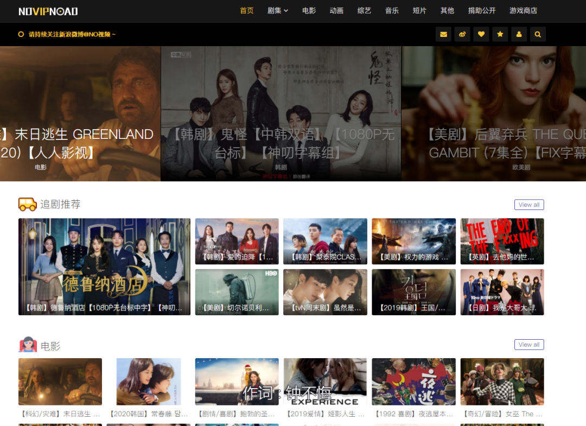Click the yellow truck icon beside 追剧推荐

click(27, 204)
